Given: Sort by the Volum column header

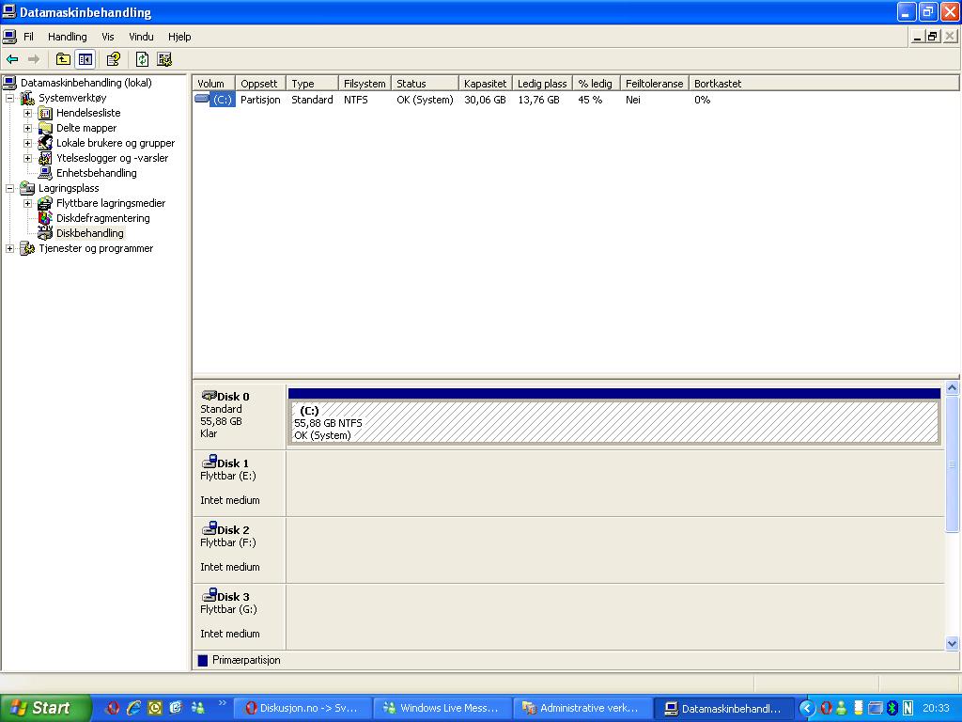Looking at the screenshot, I should 213,84.
